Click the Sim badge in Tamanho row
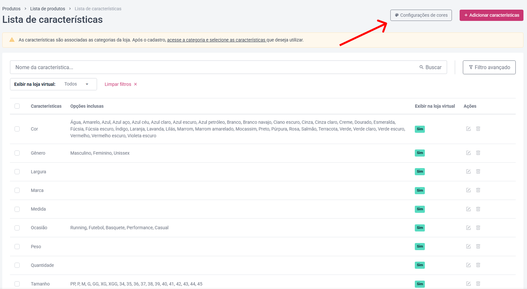Image resolution: width=527 pixels, height=289 pixels. (x=420, y=284)
